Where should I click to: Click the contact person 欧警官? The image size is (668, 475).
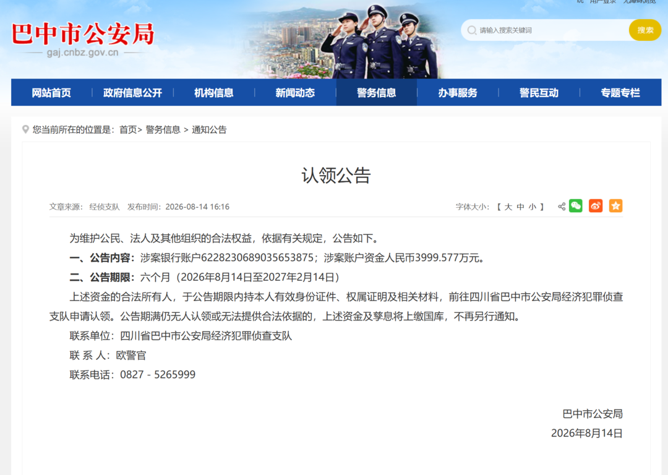(x=131, y=355)
